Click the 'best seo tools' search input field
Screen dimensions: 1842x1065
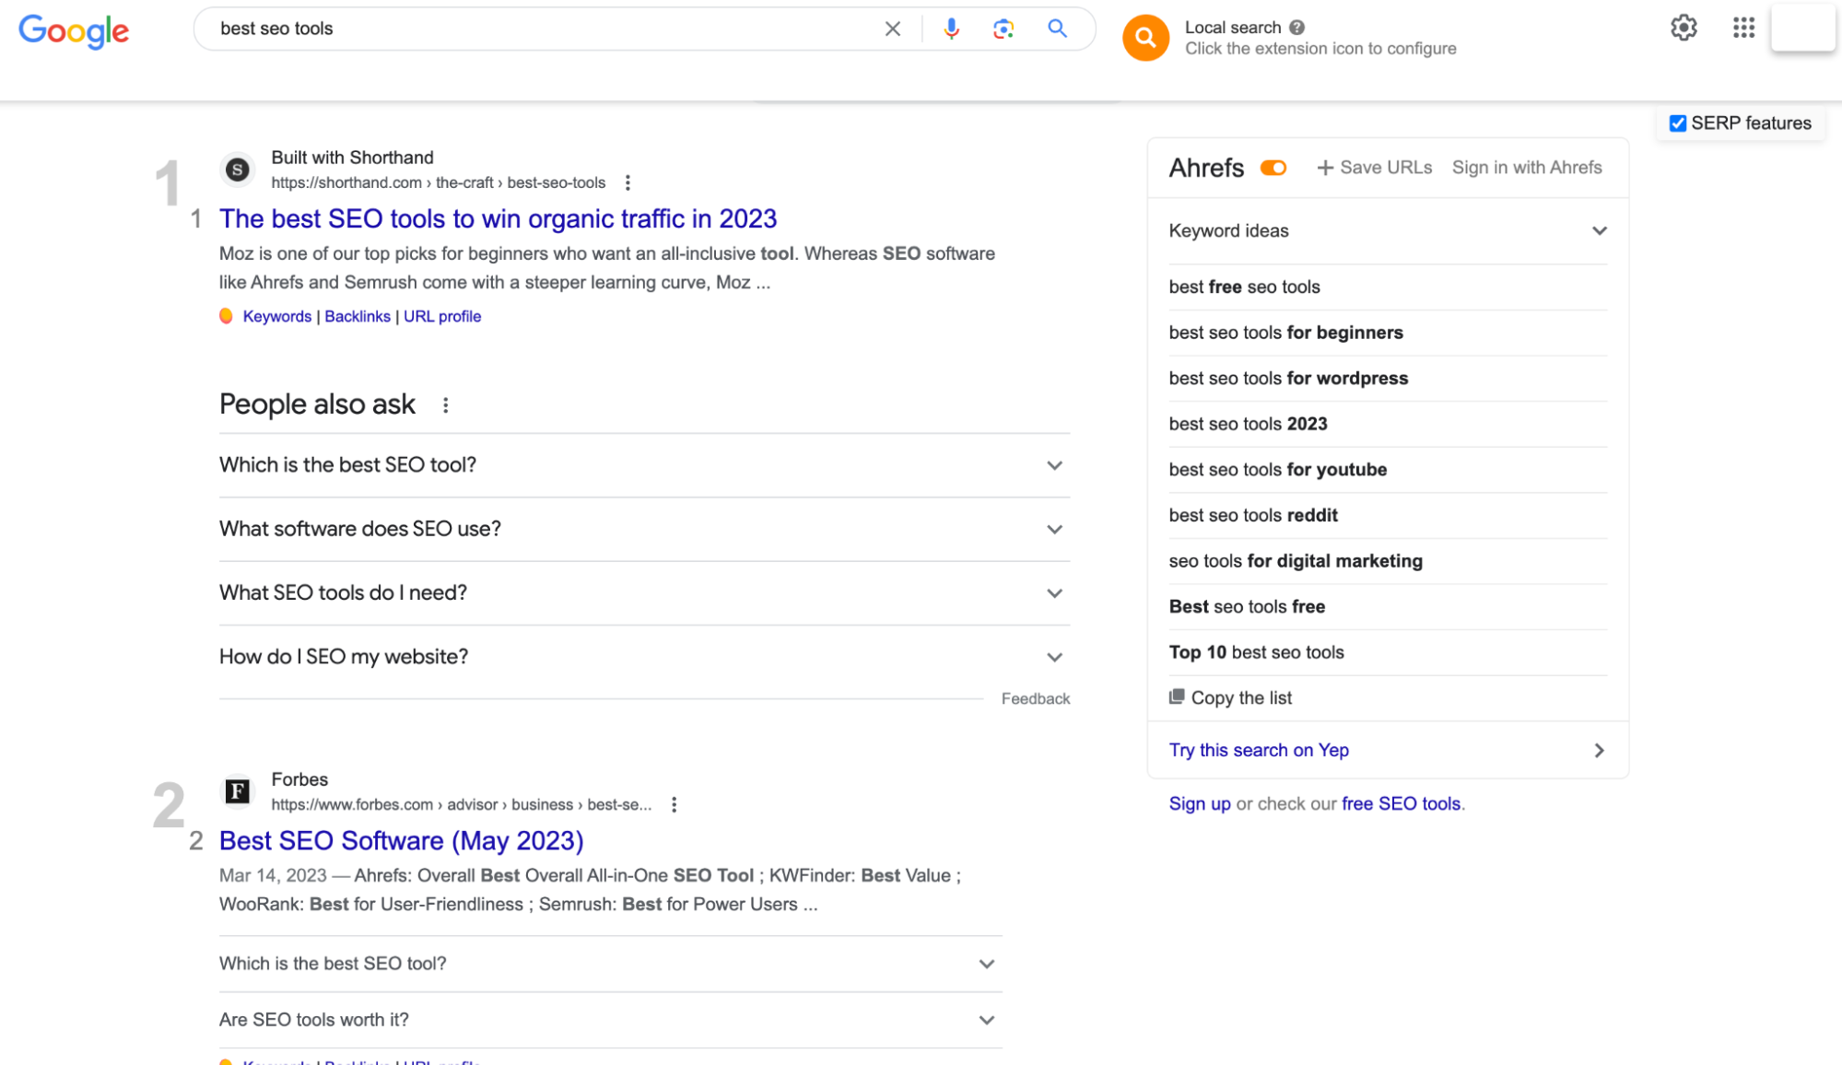[544, 29]
